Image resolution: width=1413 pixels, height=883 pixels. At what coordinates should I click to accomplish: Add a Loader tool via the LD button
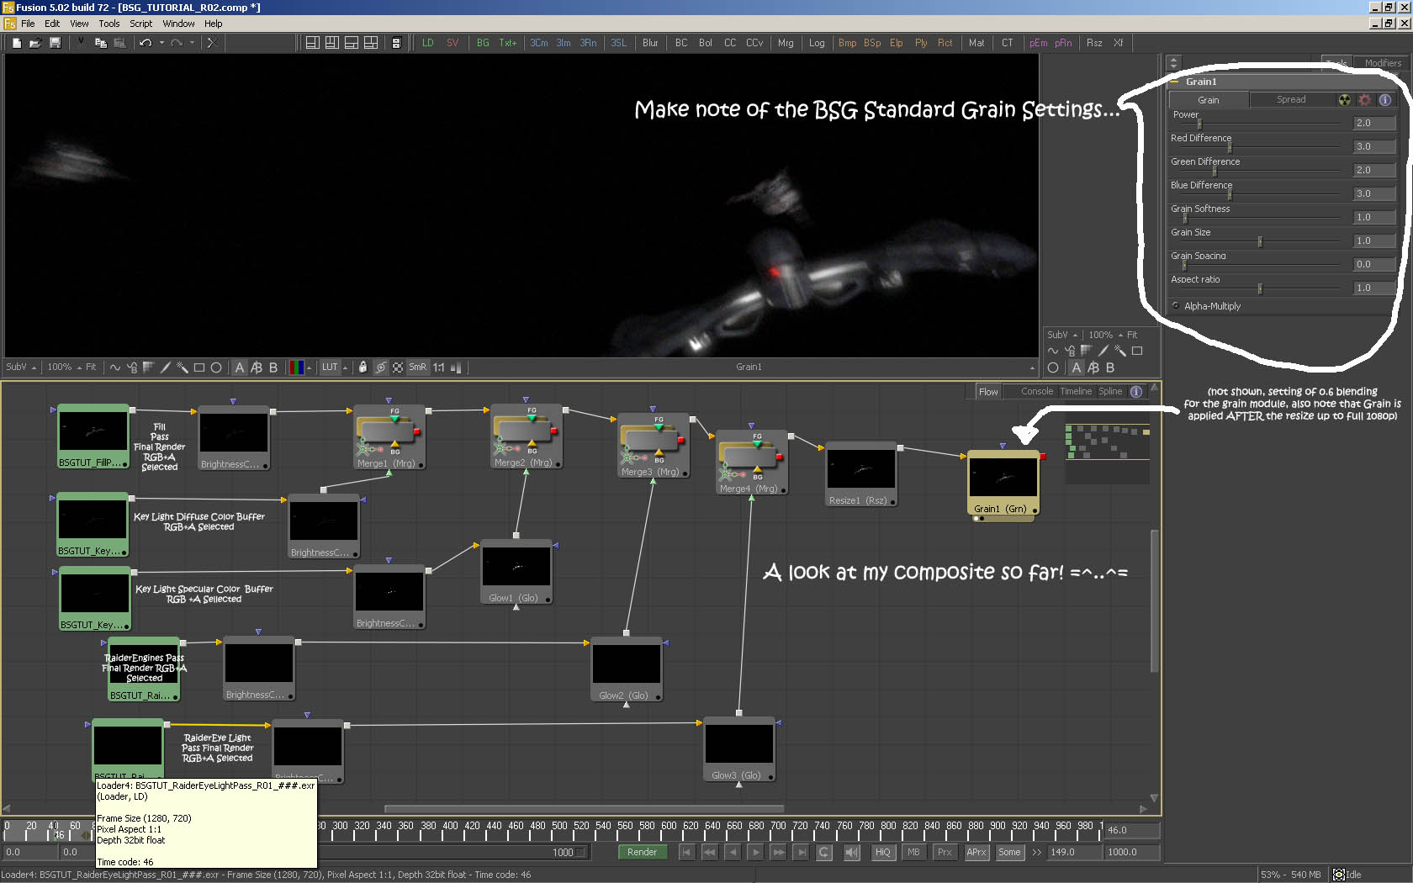(428, 43)
